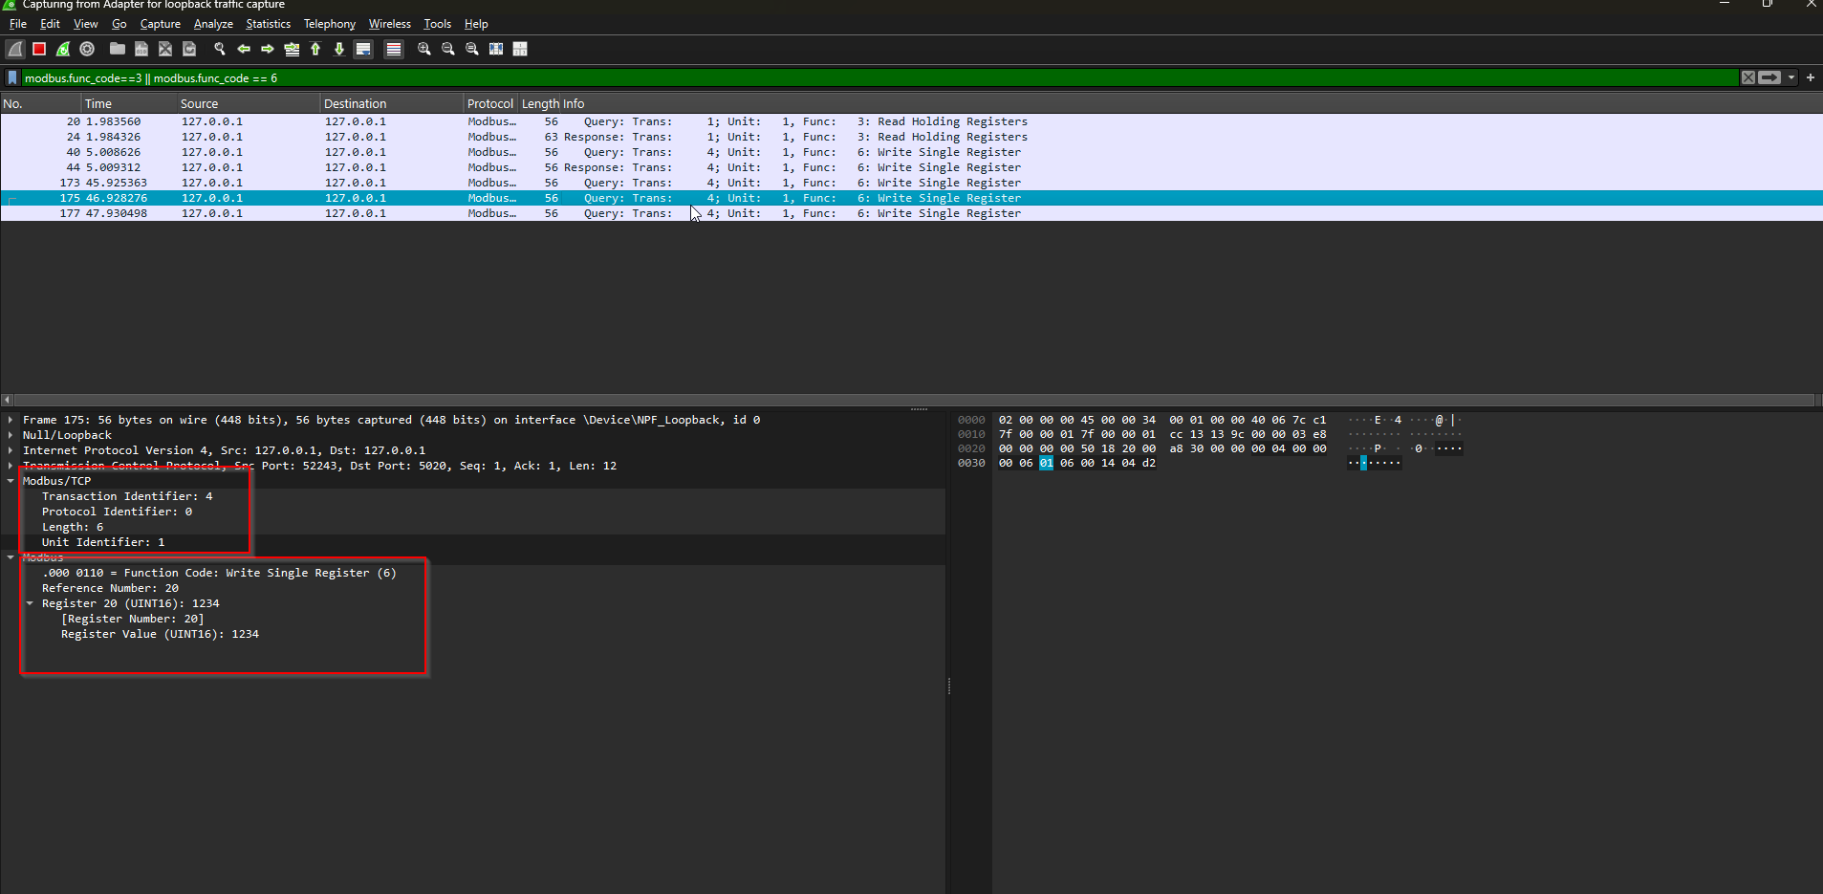Select packet number 20 row

point(911,121)
